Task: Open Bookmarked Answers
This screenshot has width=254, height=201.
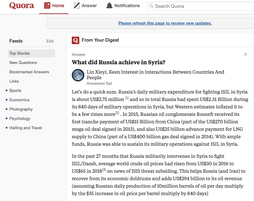Action: click(x=29, y=72)
